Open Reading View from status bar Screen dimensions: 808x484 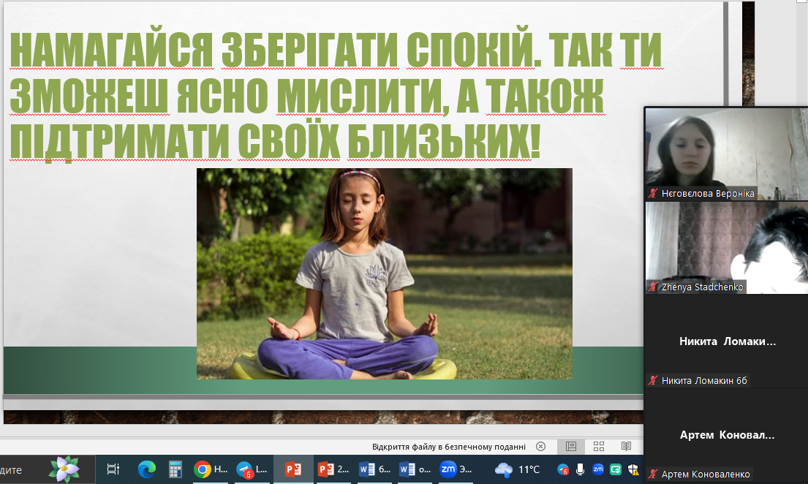coord(626,446)
